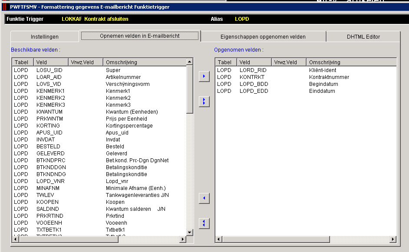This screenshot has height=252, width=409.
Task: Select the PRKRTIND row
Action: [99, 216]
